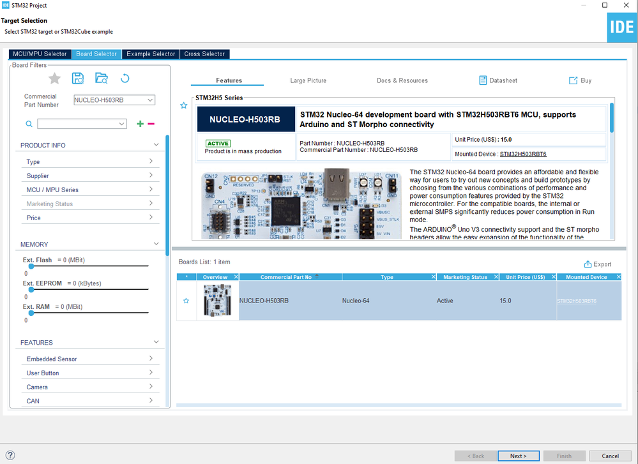Click the save search filter icon
Image resolution: width=638 pixels, height=464 pixels.
tap(78, 78)
